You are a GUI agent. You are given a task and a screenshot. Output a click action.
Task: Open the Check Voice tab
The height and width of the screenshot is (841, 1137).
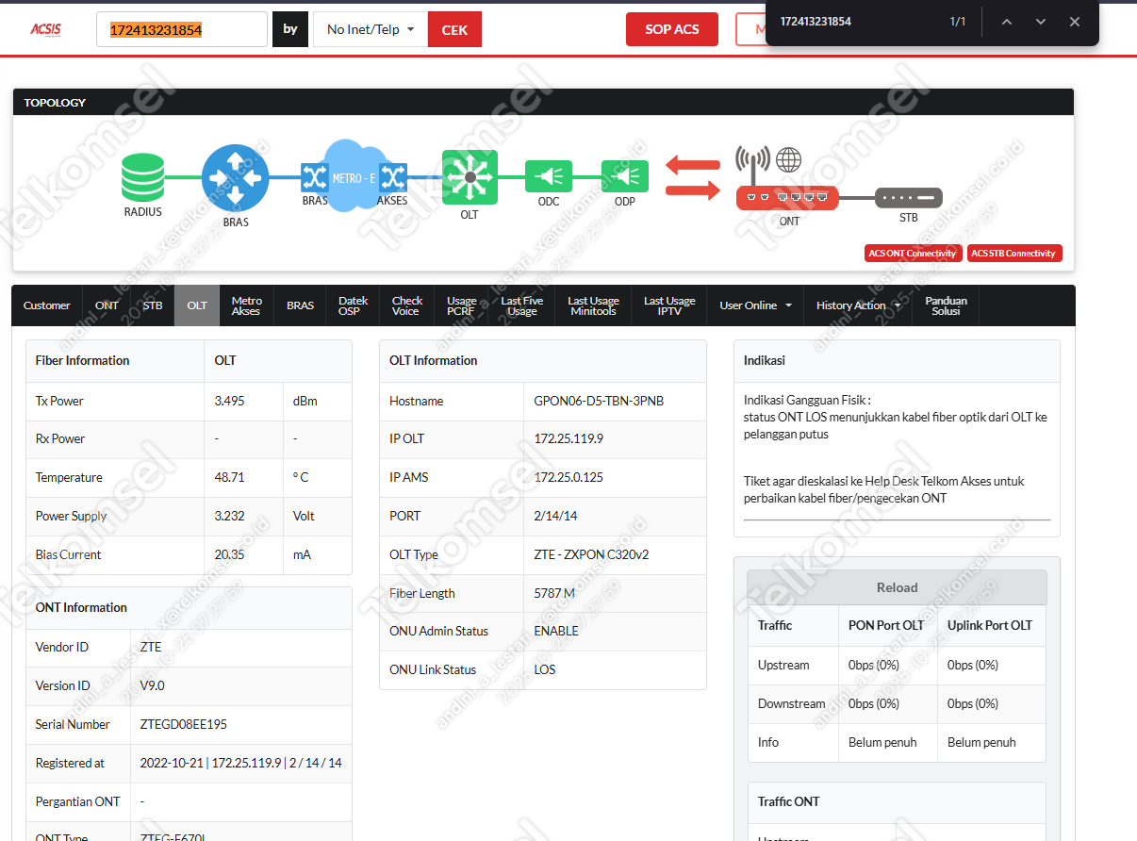407,305
